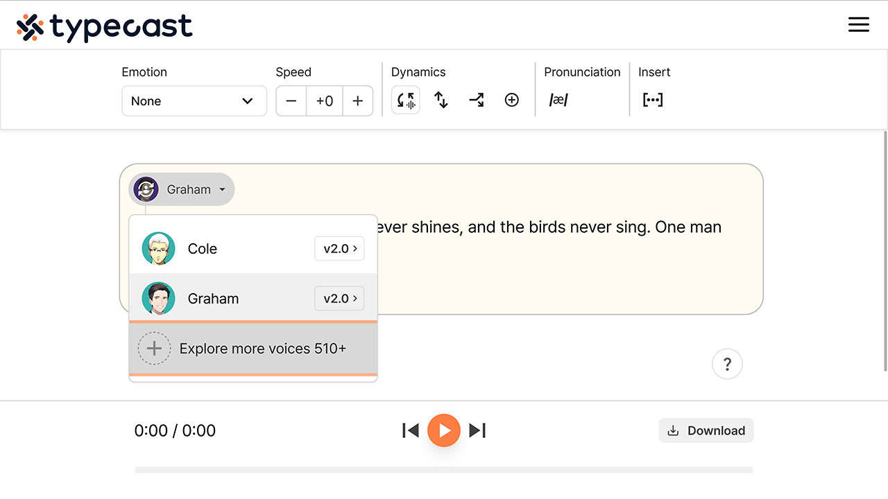Image resolution: width=888 pixels, height=499 pixels.
Task: Click the page vertical scrollbar
Action: coord(885,249)
